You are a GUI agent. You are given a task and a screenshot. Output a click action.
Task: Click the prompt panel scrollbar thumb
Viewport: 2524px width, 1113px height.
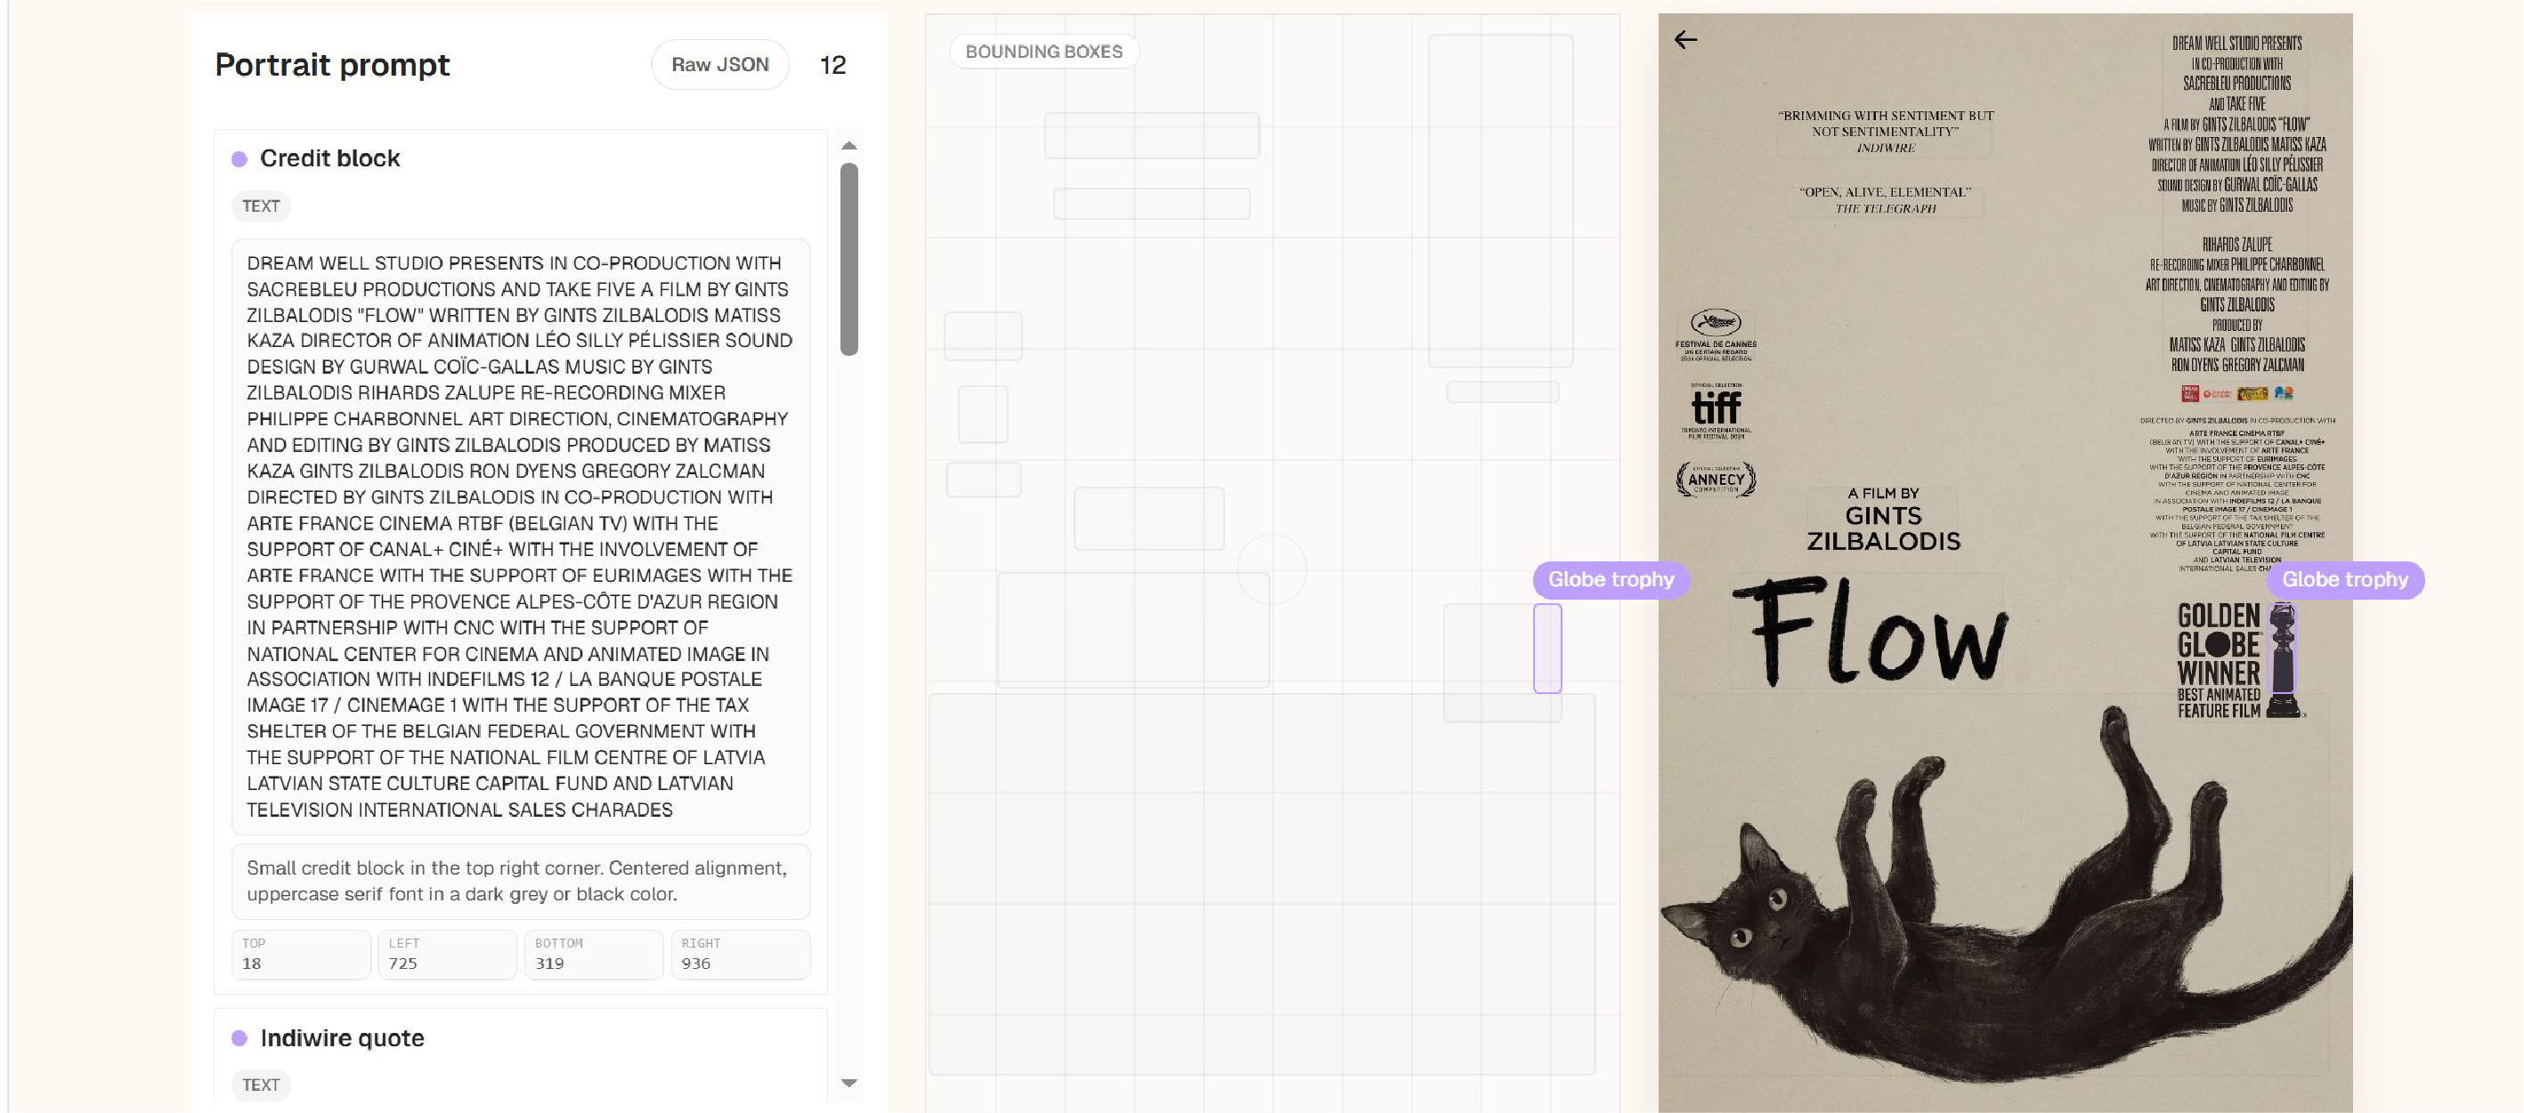coord(849,258)
